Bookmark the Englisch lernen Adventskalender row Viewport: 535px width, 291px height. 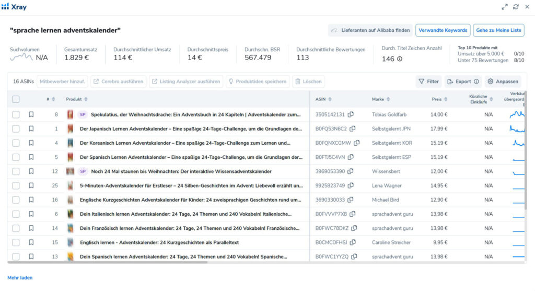[x=31, y=242]
